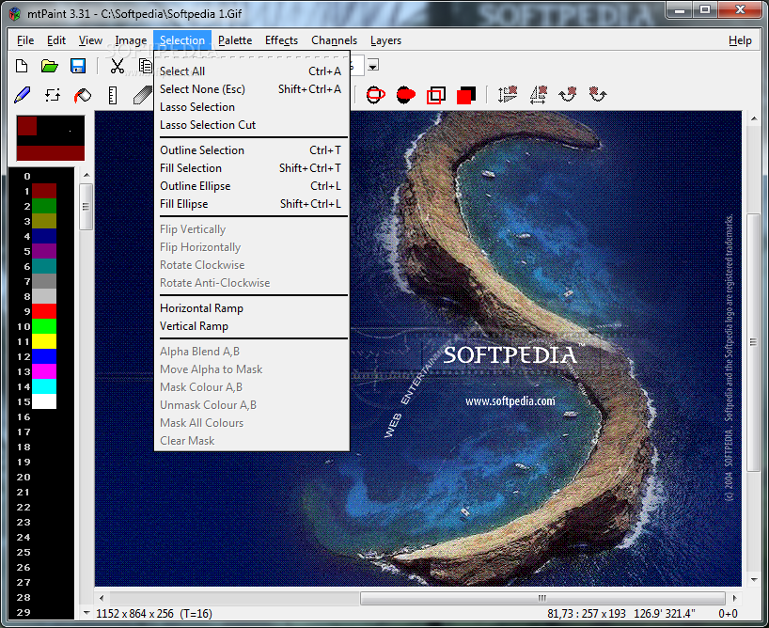Open the Palette menu

tap(235, 40)
